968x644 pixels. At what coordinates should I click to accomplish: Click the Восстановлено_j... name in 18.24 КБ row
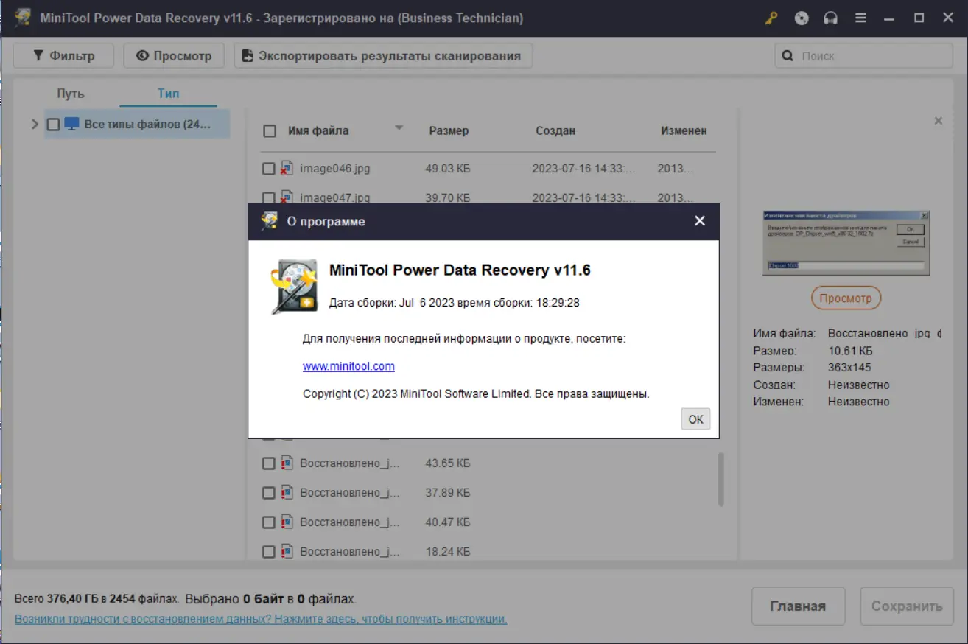click(349, 551)
